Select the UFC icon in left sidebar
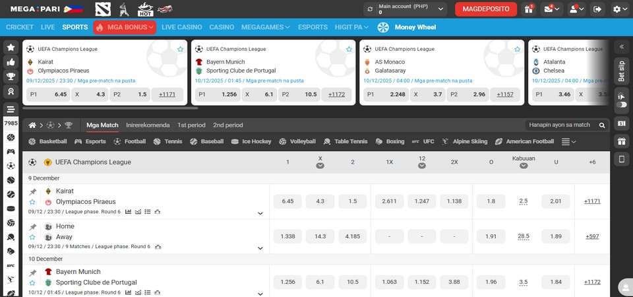This screenshot has height=297, width=633. (x=11, y=265)
